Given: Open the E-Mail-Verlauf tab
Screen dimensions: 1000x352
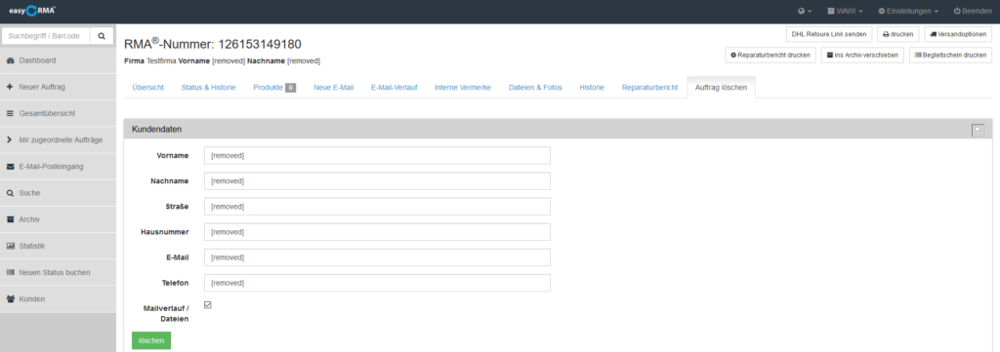Looking at the screenshot, I should coord(395,88).
